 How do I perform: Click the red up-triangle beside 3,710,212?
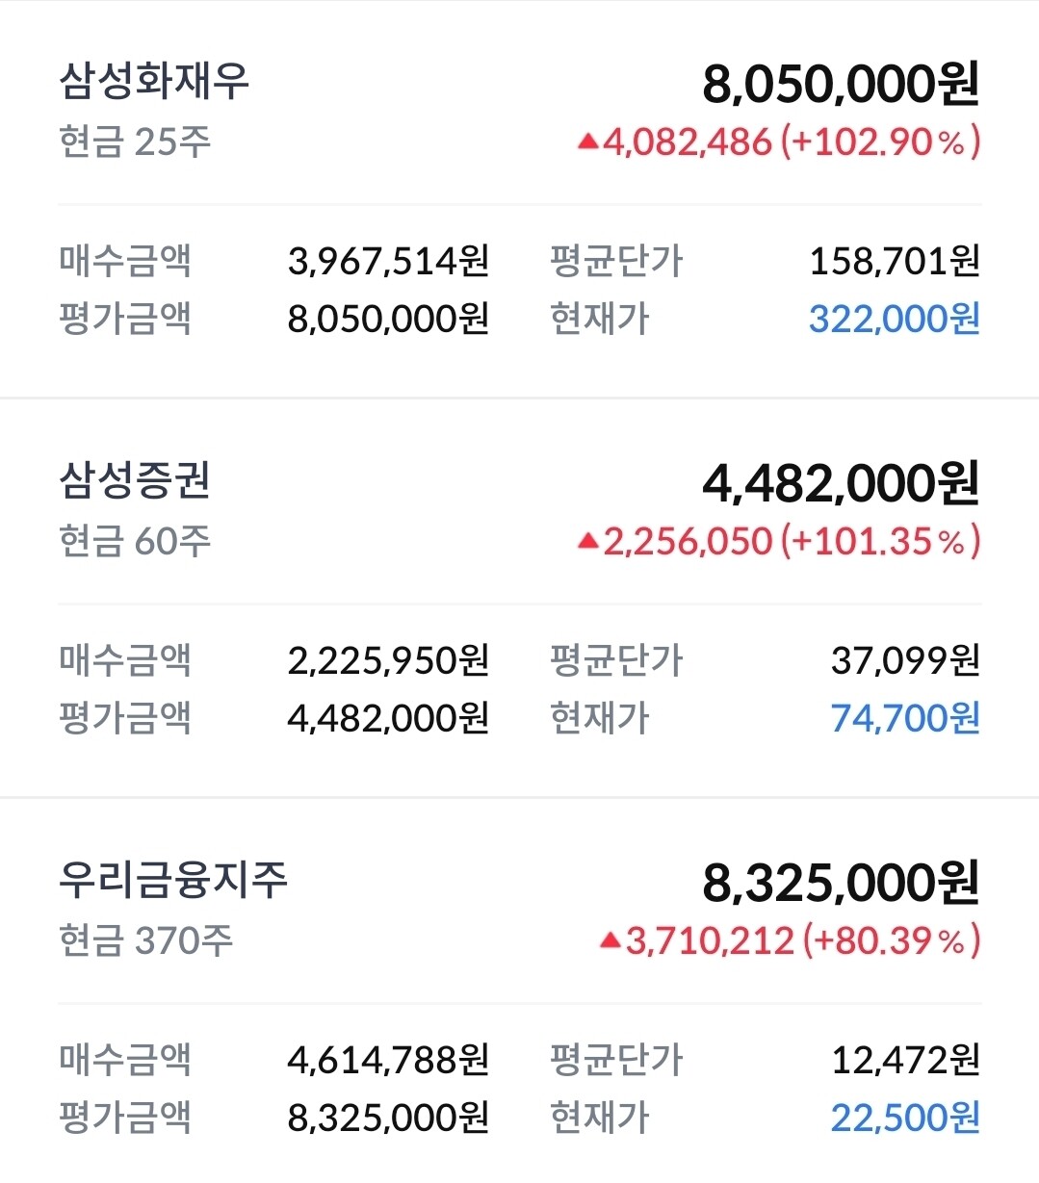pyautogui.click(x=610, y=940)
